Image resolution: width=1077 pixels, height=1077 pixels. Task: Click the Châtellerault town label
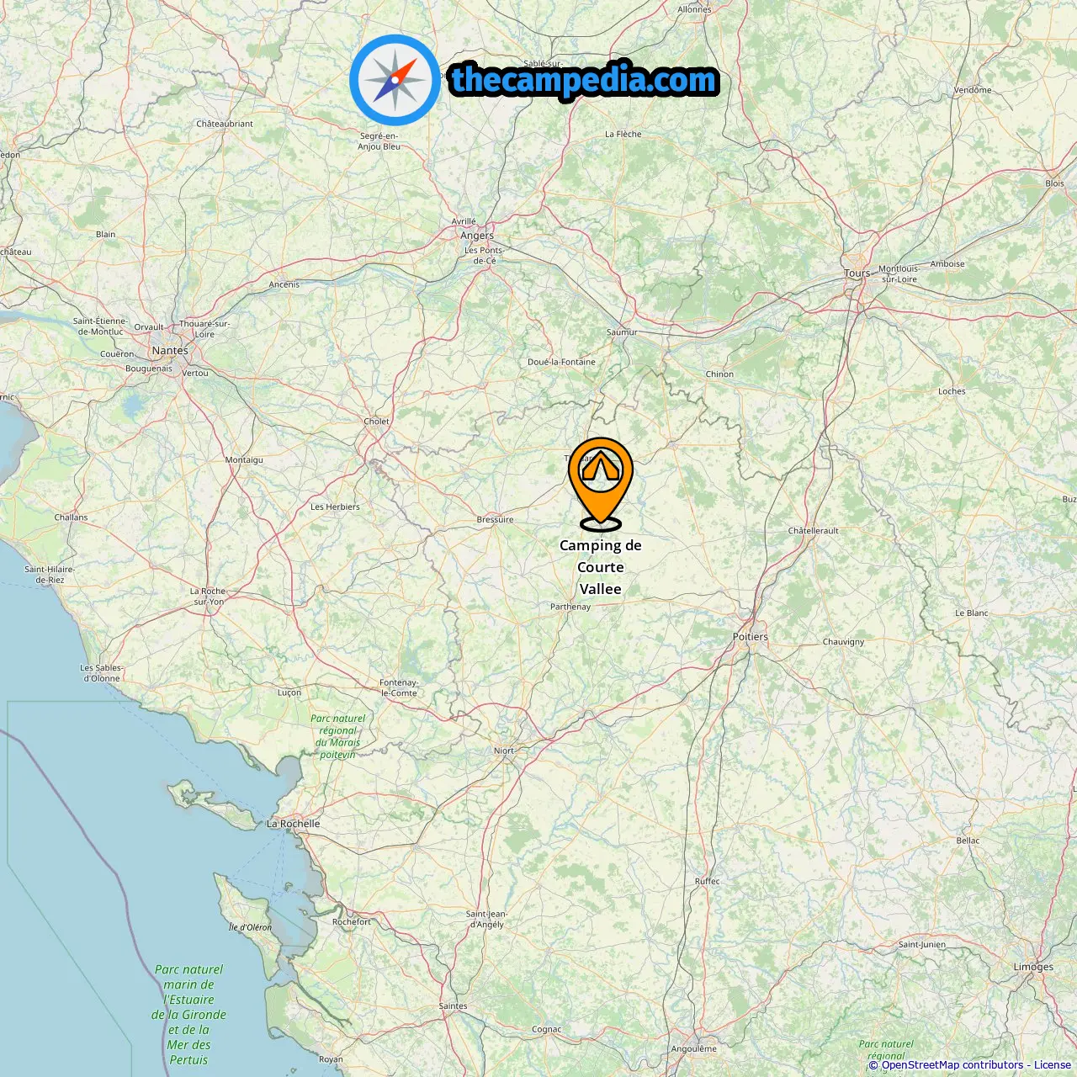(x=814, y=531)
